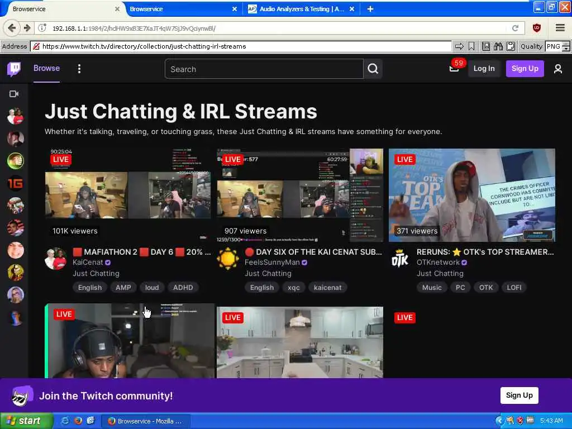The width and height of the screenshot is (572, 429).
Task: Click the Twitch logo home icon
Action: point(14,69)
